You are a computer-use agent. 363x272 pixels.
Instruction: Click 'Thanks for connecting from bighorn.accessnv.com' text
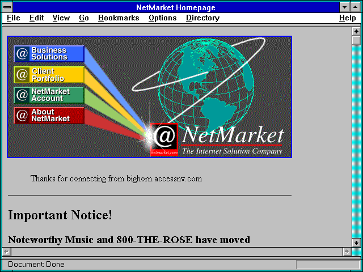tap(116, 178)
